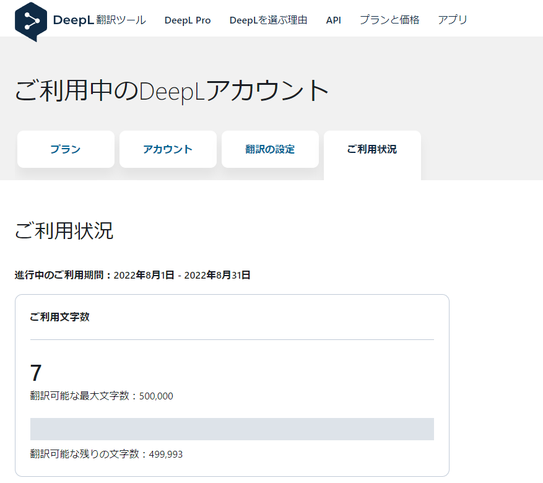This screenshot has height=483, width=543.
Task: Click the used character count 7
Action: coord(36,373)
